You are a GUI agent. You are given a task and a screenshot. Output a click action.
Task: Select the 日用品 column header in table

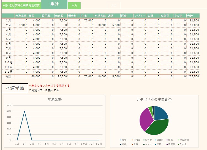[48, 16]
